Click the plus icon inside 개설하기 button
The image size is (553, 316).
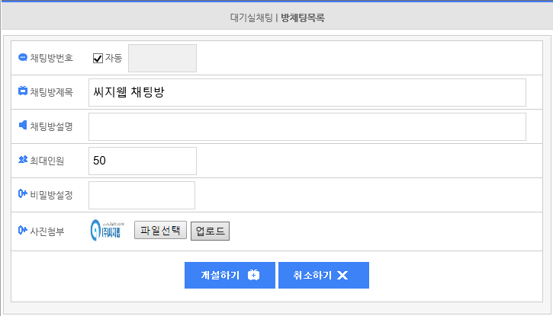[253, 275]
